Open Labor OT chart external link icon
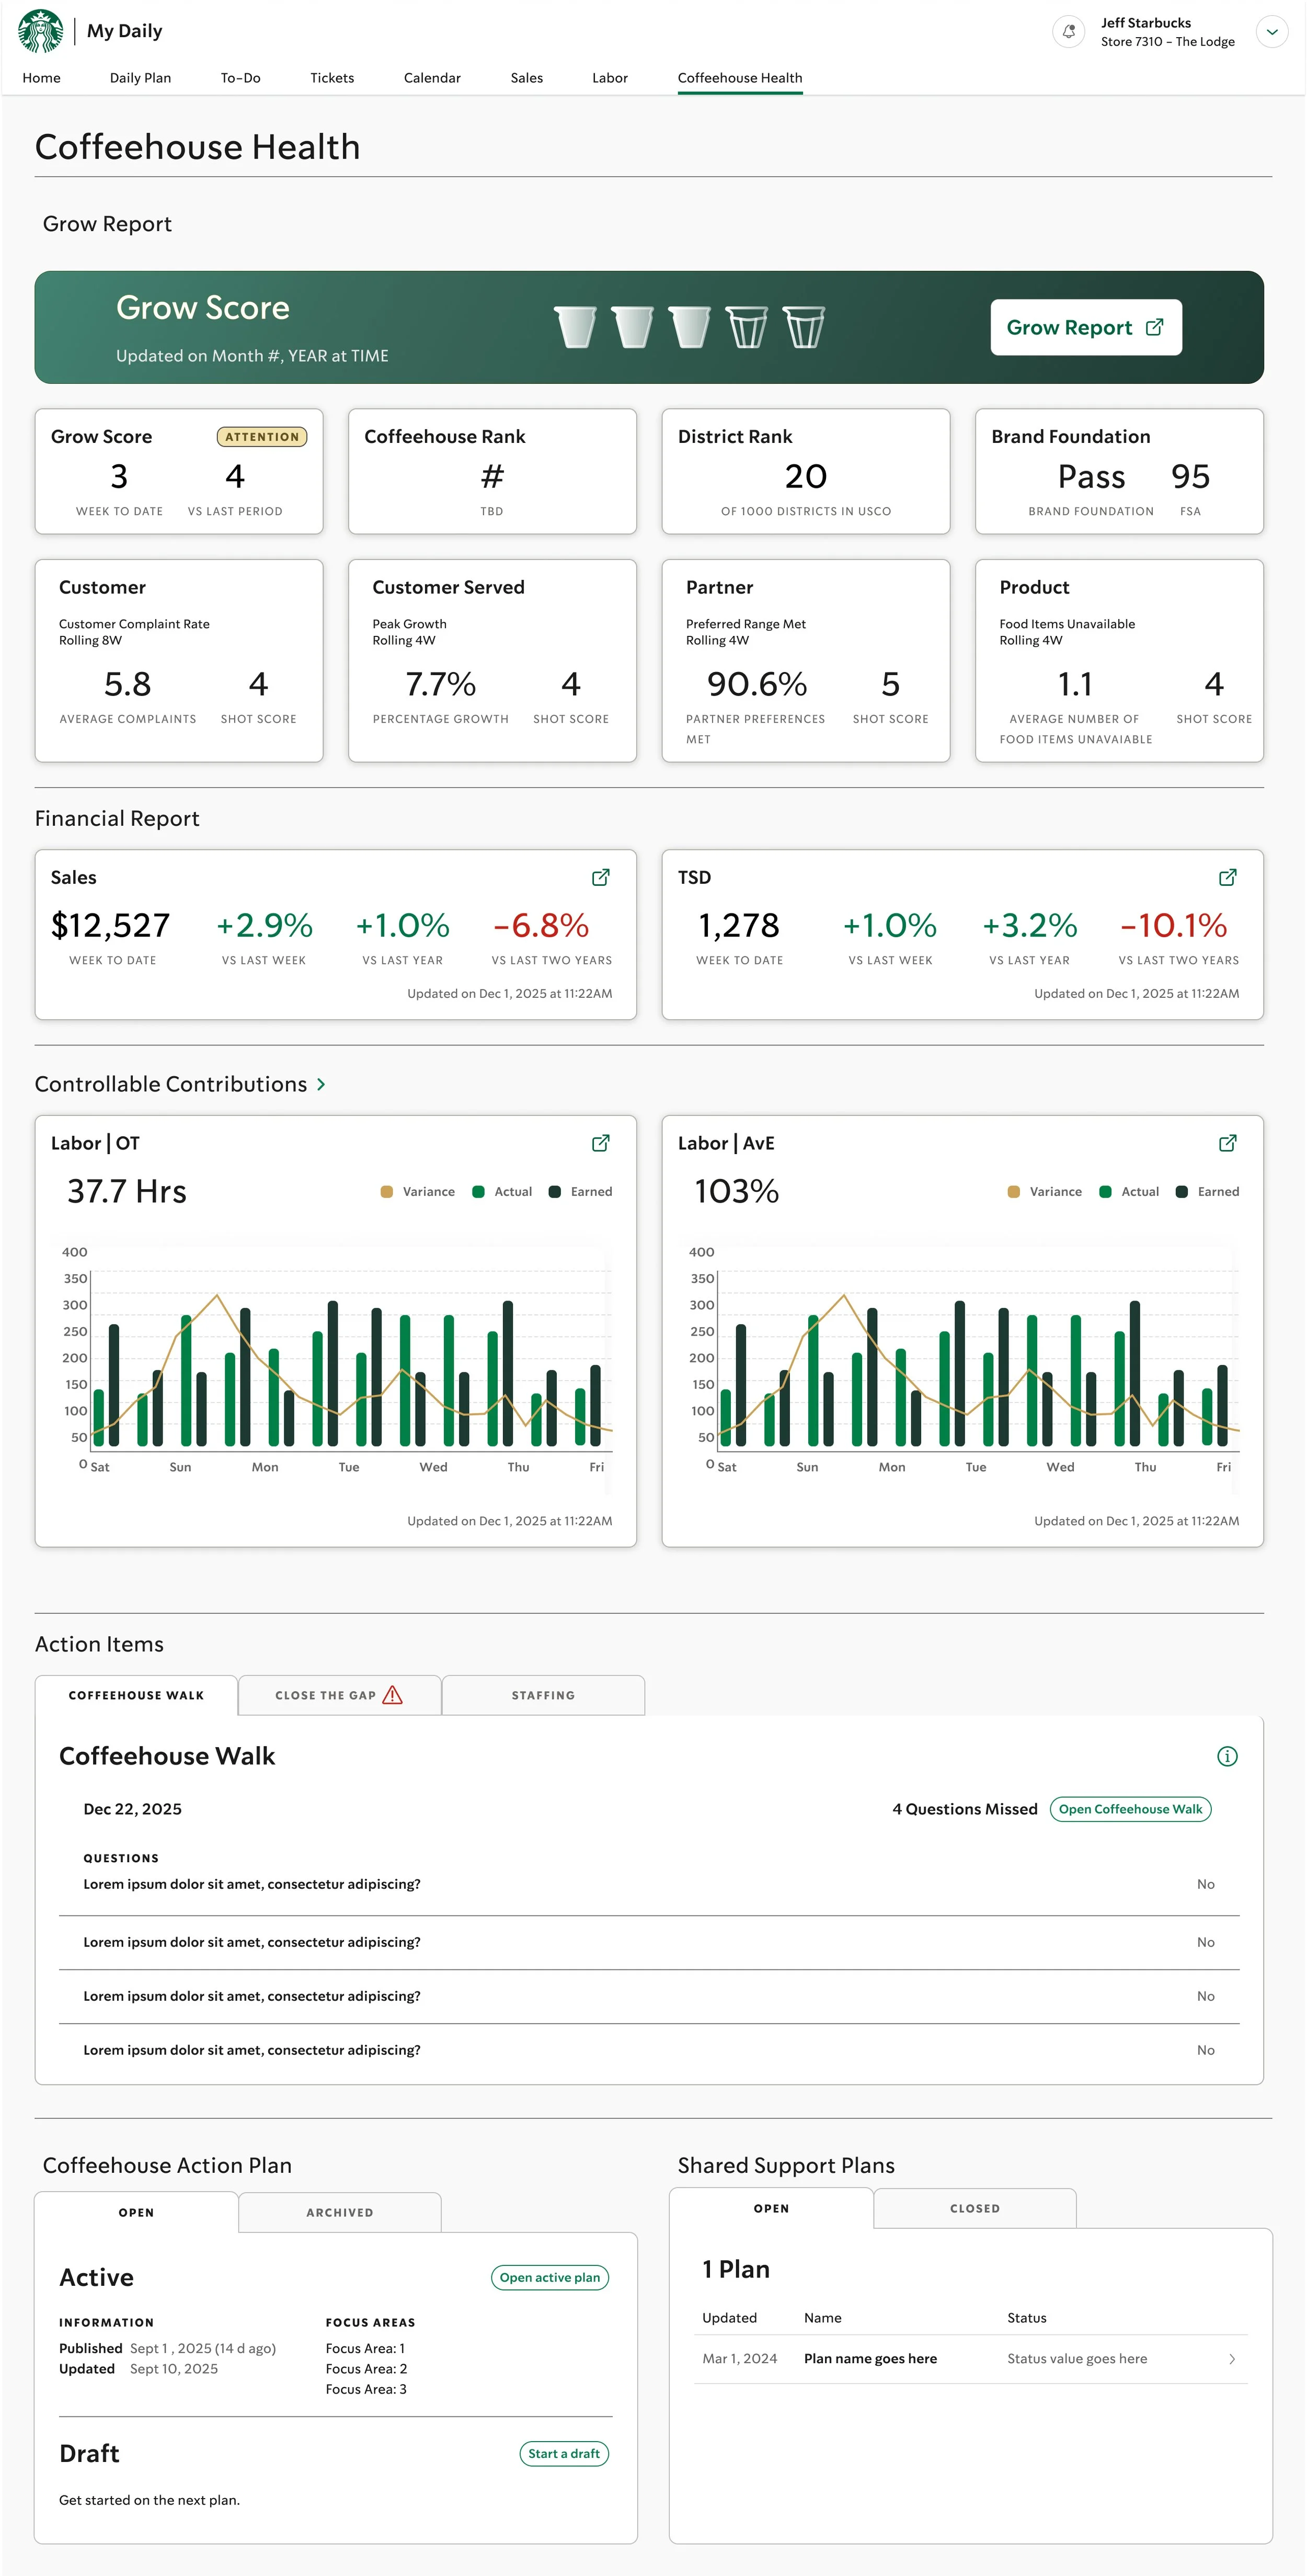The width and height of the screenshot is (1307, 2576). coord(600,1143)
